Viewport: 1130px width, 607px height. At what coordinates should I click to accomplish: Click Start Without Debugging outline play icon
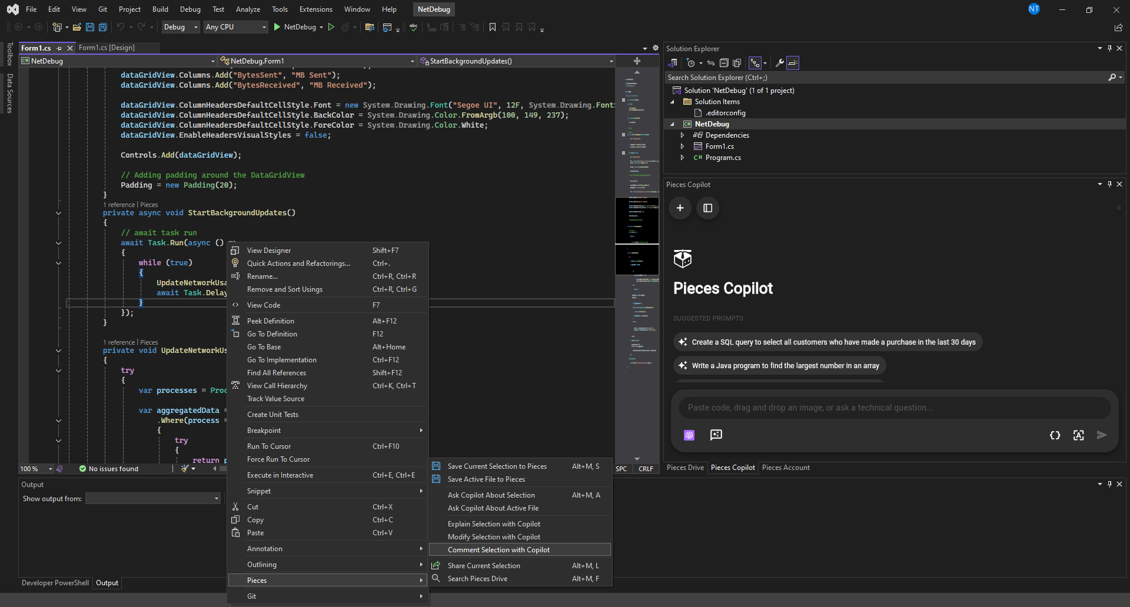click(331, 27)
